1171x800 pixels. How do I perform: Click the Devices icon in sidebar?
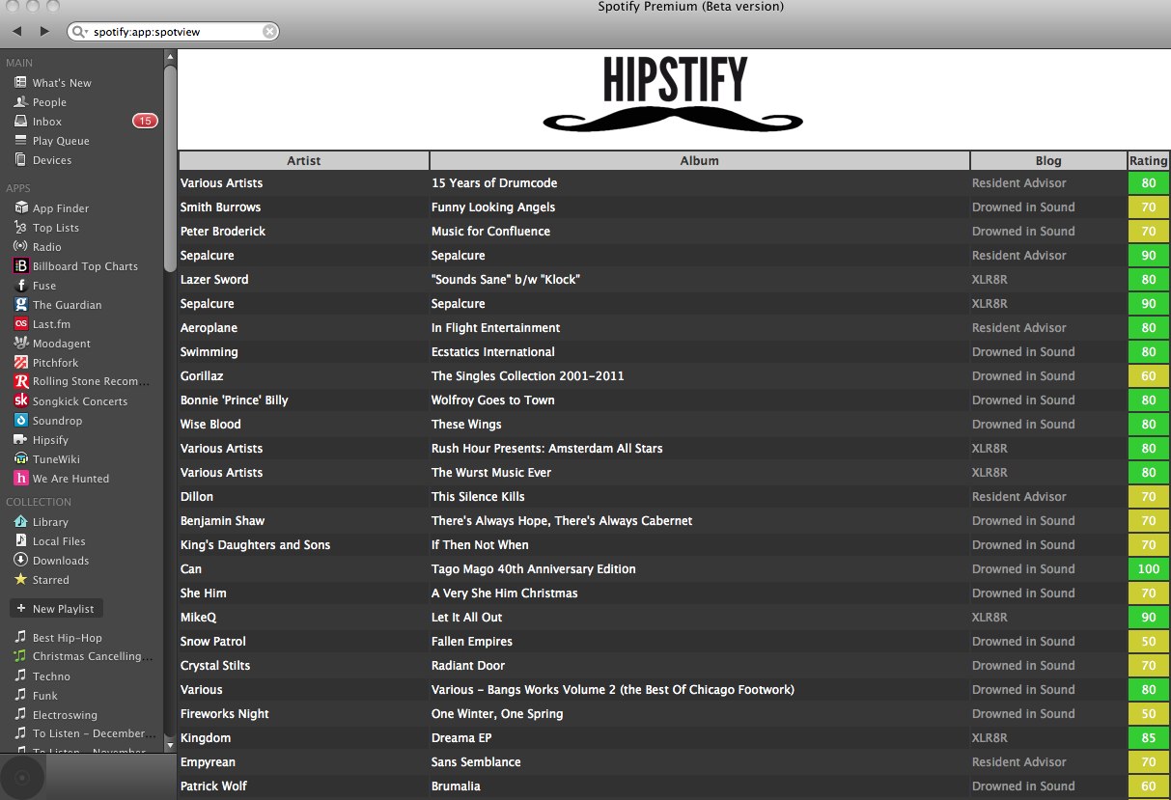[20, 160]
